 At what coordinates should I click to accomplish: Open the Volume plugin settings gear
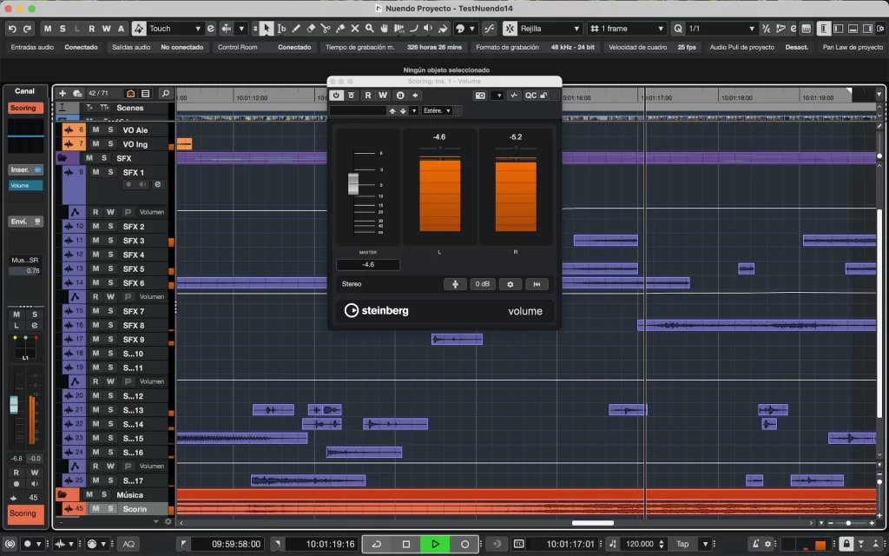click(510, 284)
